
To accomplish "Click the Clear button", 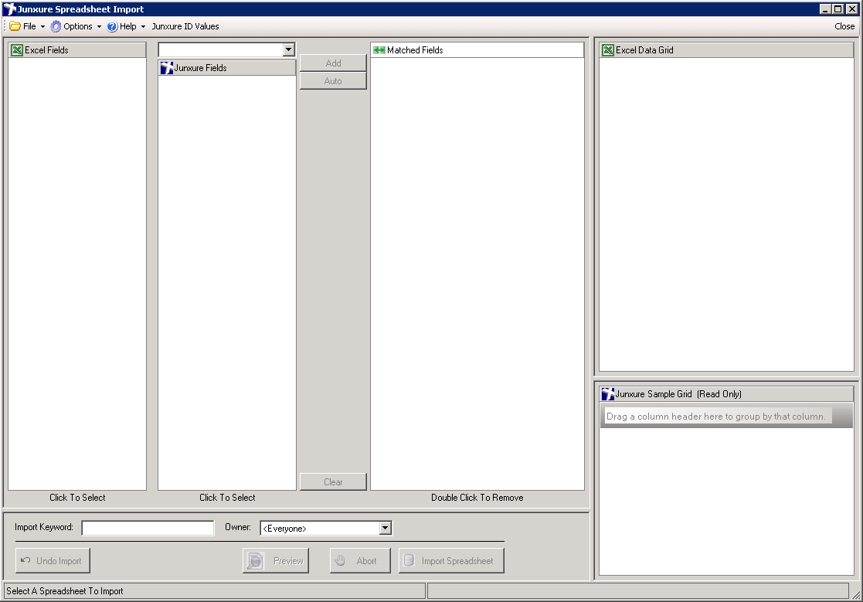I will pyautogui.click(x=333, y=481).
